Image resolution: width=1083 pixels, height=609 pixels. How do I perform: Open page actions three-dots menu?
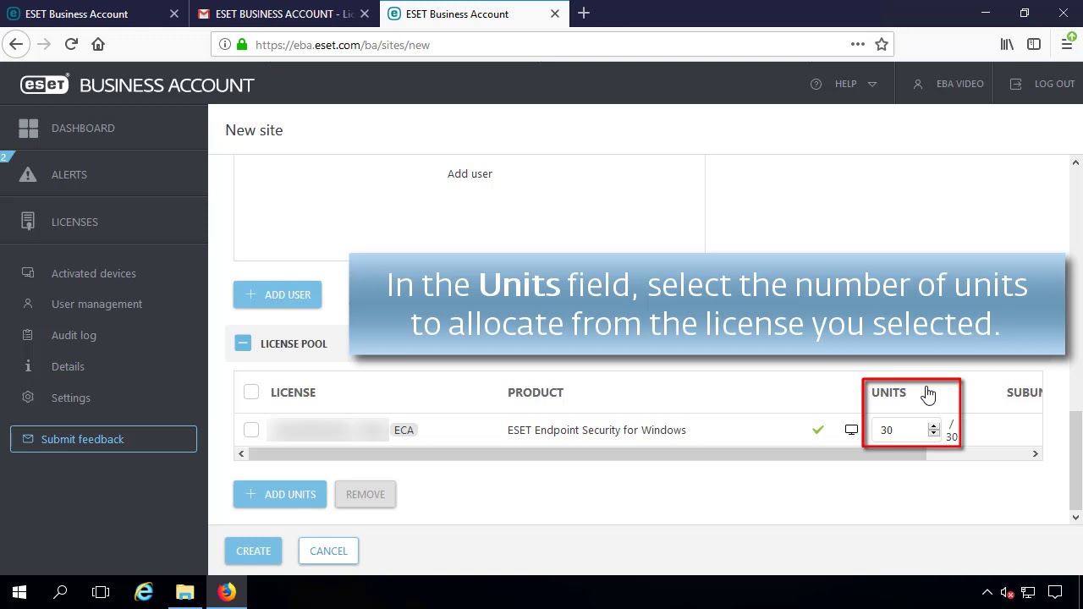tap(858, 44)
